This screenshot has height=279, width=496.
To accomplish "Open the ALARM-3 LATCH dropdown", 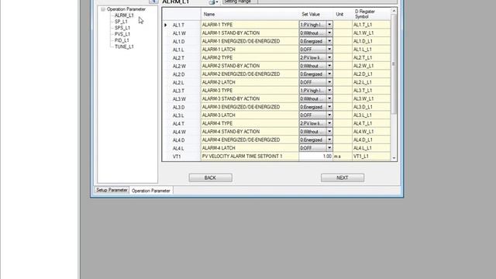I will pyautogui.click(x=329, y=115).
